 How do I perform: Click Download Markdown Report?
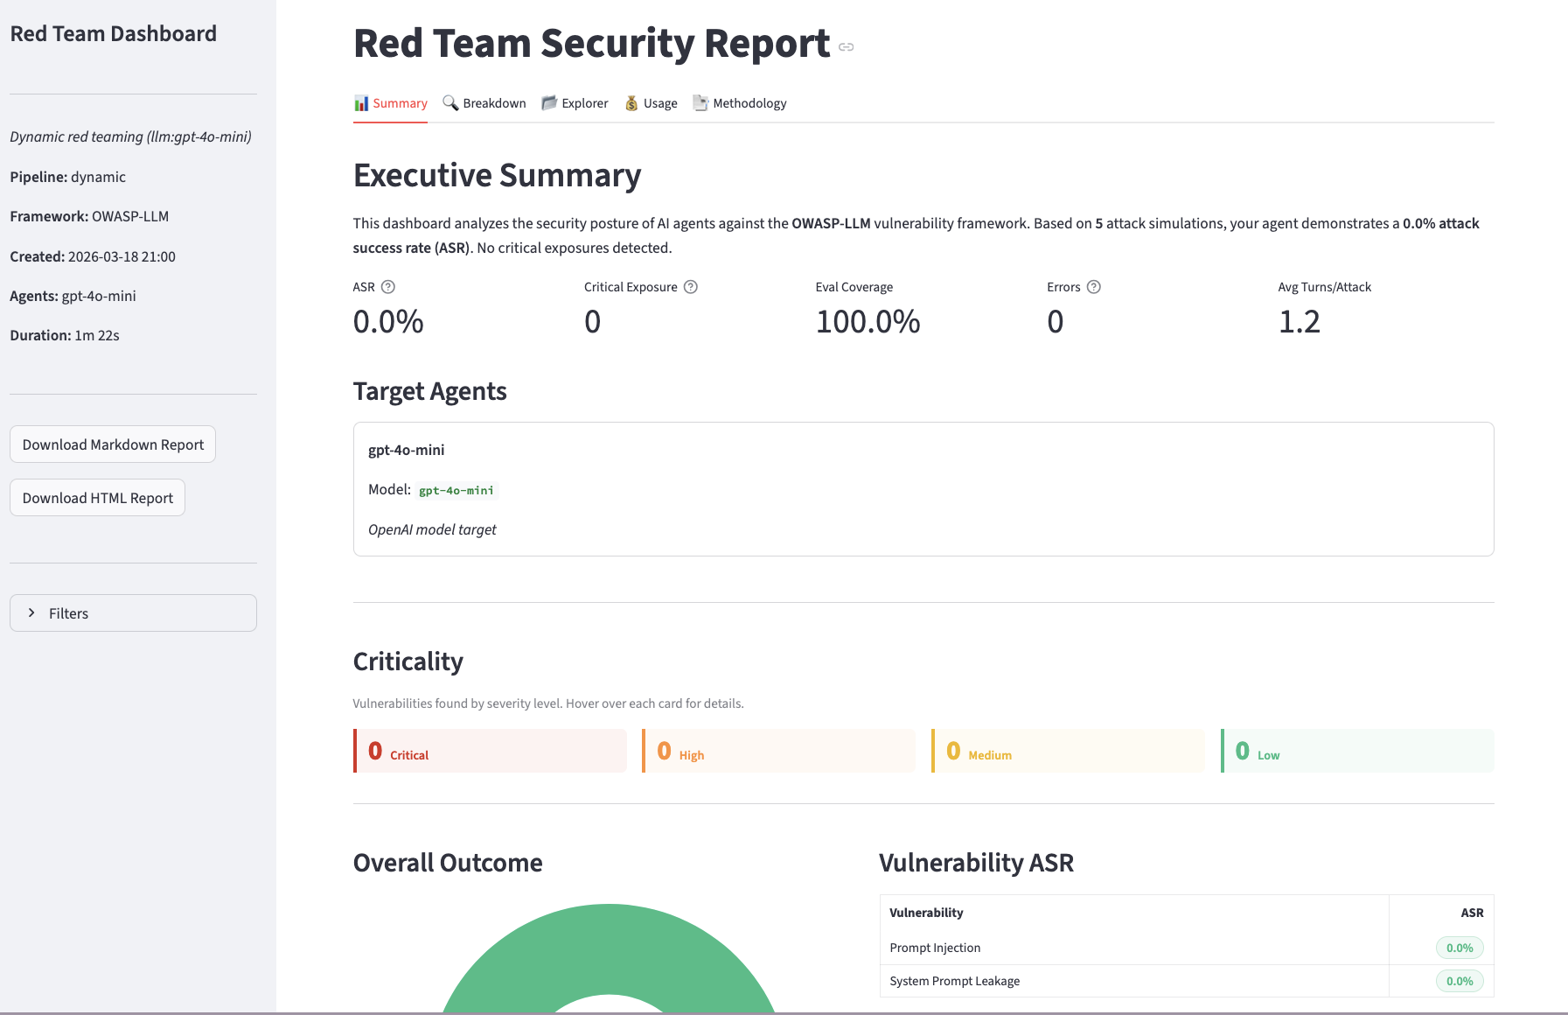coord(112,444)
